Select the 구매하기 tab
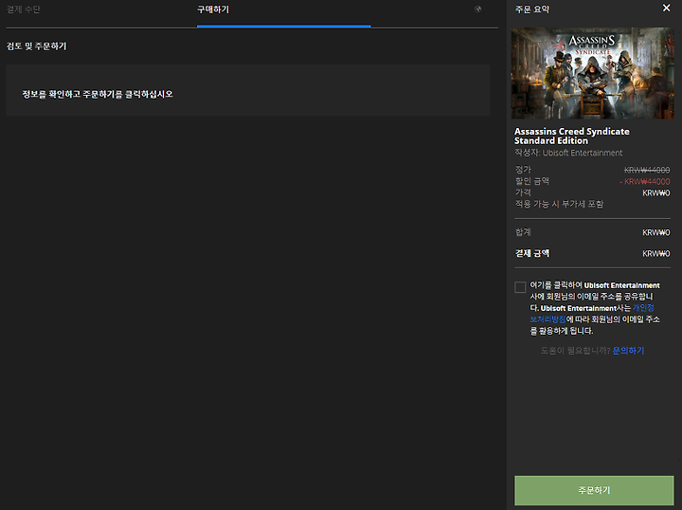682x510 pixels. (213, 9)
